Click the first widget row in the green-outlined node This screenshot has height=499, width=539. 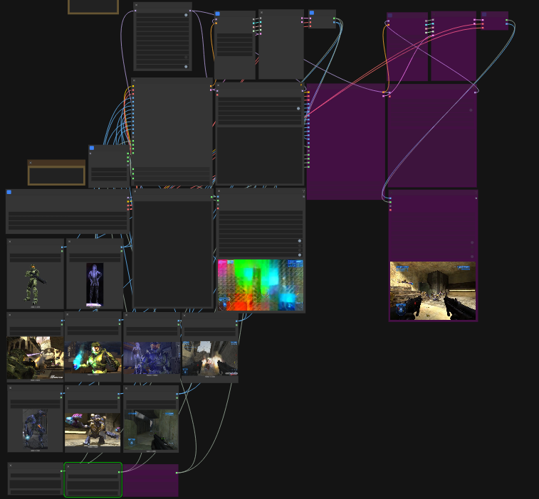click(x=93, y=476)
